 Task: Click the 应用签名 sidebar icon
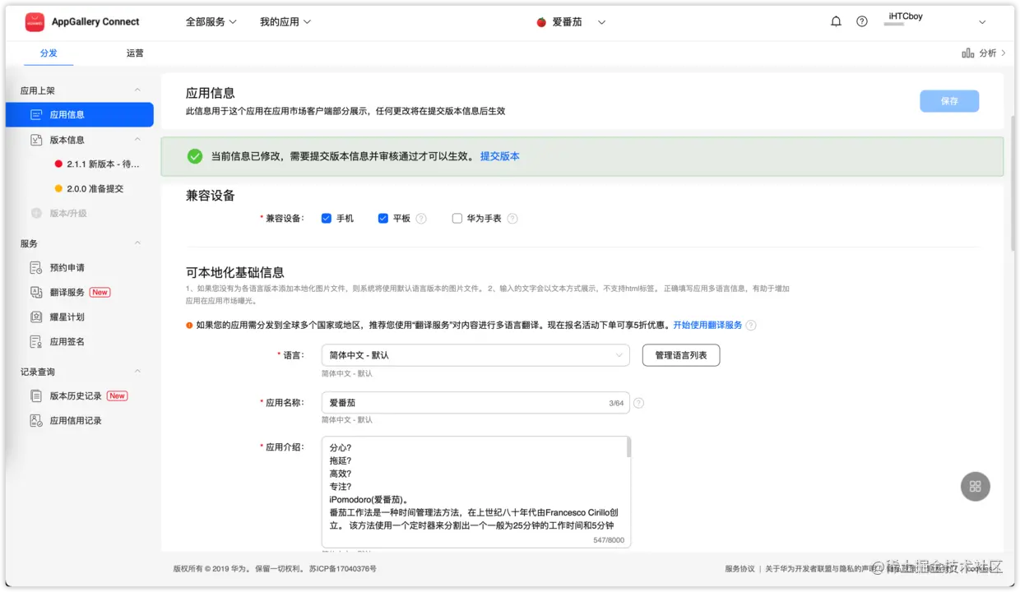[36, 342]
